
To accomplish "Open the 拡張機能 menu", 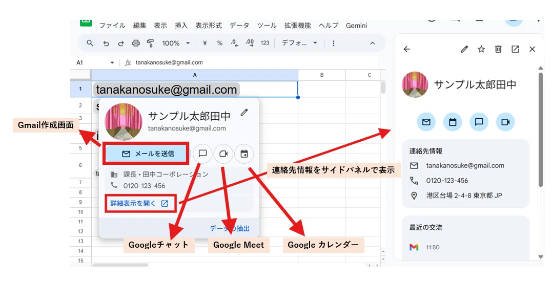I will point(298,25).
